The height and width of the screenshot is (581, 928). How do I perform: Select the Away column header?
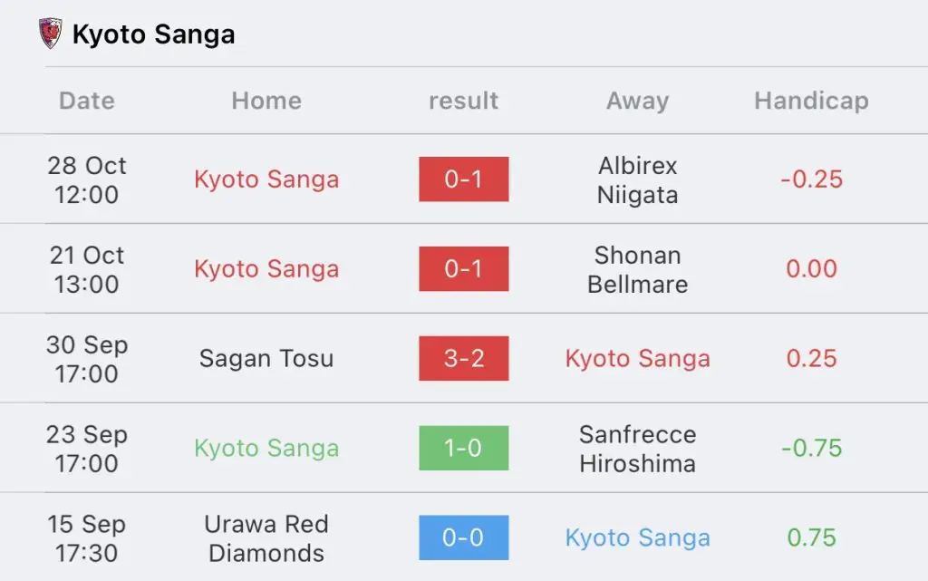point(637,102)
